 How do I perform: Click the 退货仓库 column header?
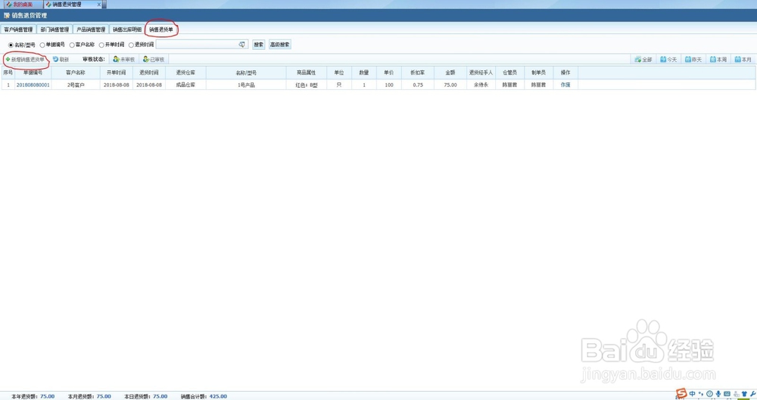click(185, 73)
